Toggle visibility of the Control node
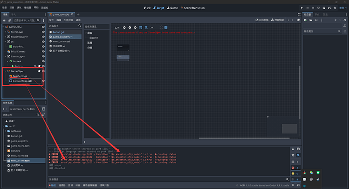349x189 pixels. 43,61
